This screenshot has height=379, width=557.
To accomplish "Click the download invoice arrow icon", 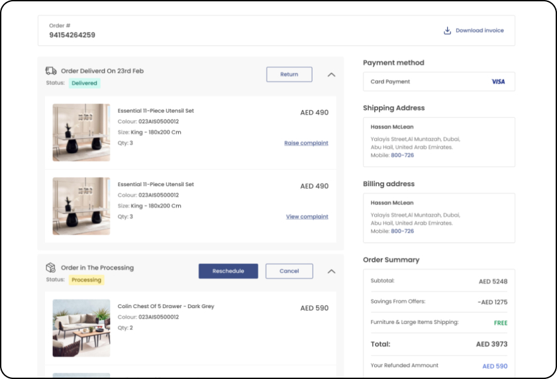I will click(447, 30).
